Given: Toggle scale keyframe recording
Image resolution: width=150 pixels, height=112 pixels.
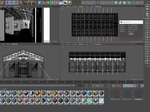Looking at the screenshot, I should click(x=128, y=86).
